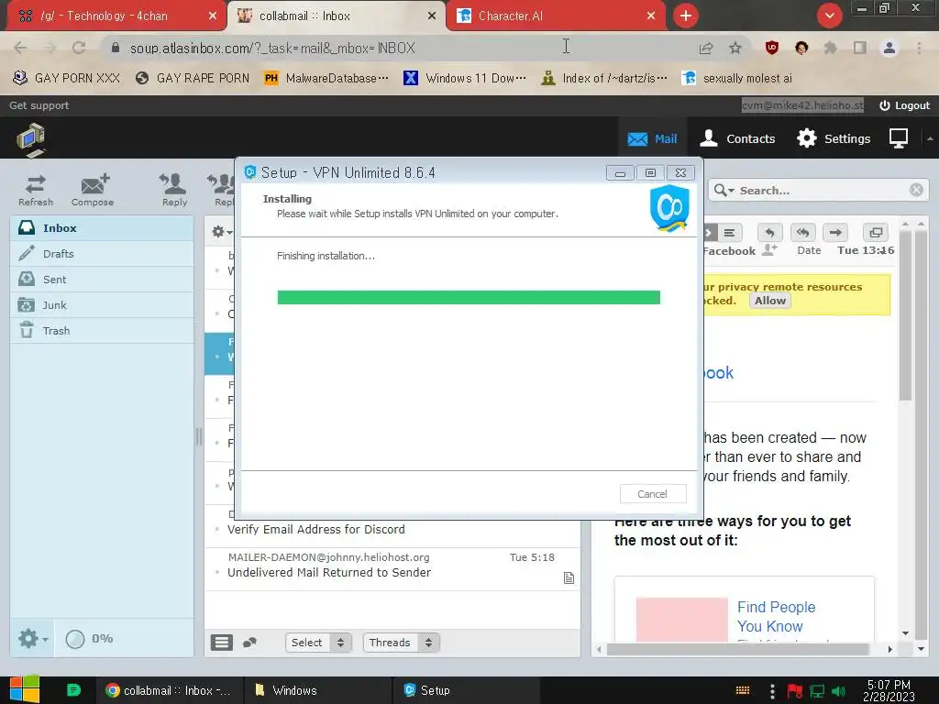Open the Select dropdown
The width and height of the screenshot is (939, 704).
pos(318,643)
